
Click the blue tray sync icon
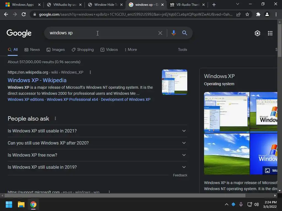click(234, 204)
